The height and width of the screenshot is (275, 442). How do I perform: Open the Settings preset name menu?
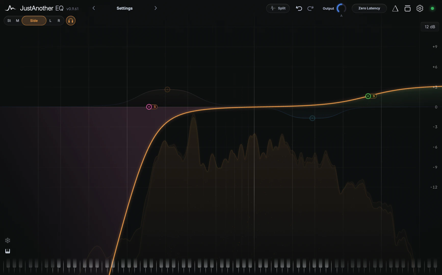(124, 8)
